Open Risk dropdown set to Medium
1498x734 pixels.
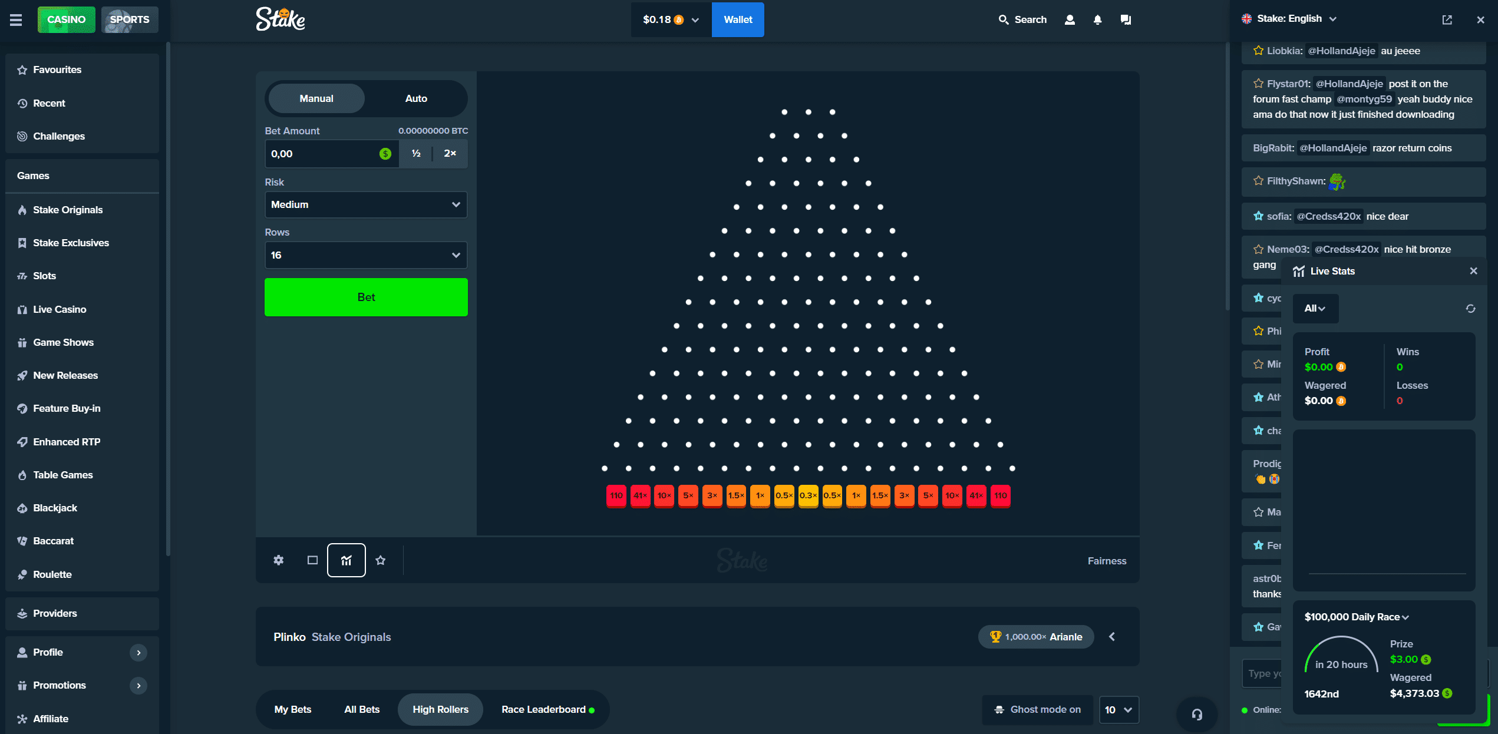pyautogui.click(x=366, y=204)
